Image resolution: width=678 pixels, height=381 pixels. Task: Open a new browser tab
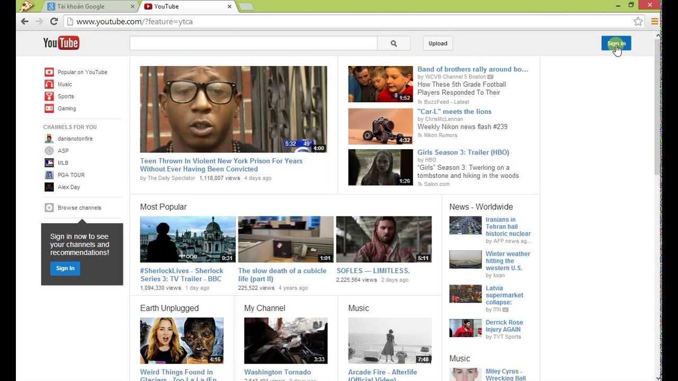point(246,7)
